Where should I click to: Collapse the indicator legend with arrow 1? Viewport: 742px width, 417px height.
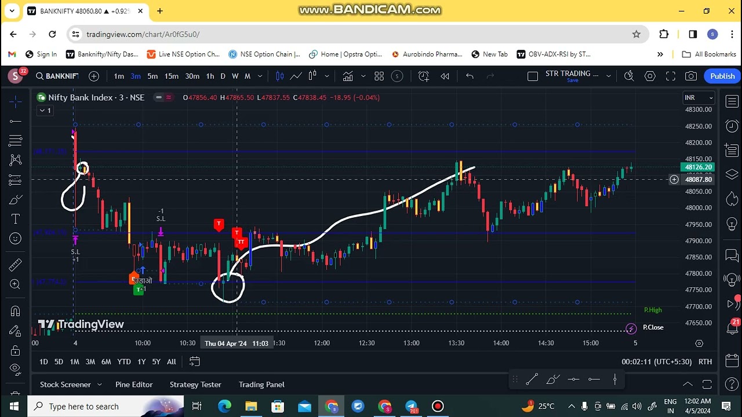click(x=45, y=111)
